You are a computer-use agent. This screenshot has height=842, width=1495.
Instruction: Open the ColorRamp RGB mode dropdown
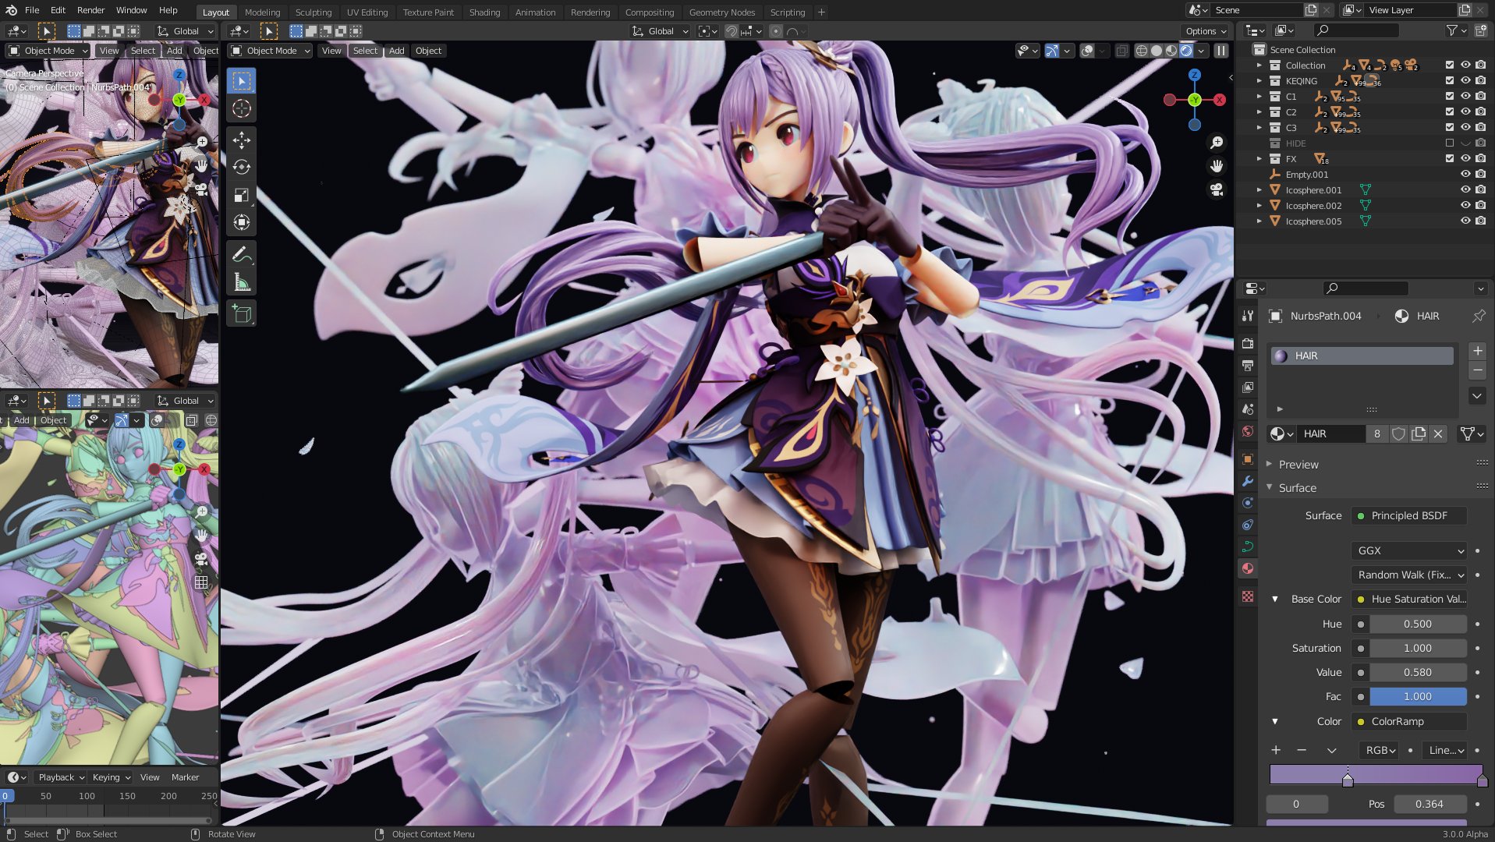pos(1379,750)
